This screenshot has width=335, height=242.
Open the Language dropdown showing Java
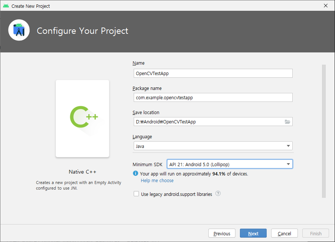coord(213,146)
